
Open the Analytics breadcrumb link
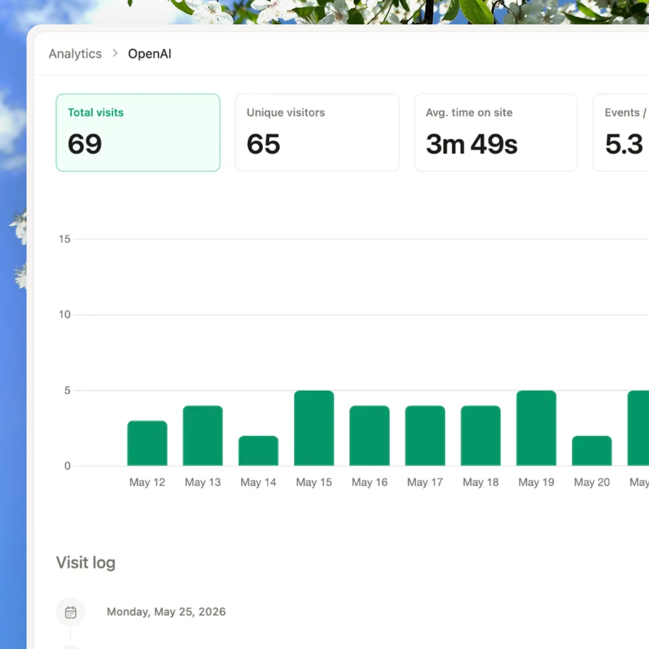(x=75, y=54)
